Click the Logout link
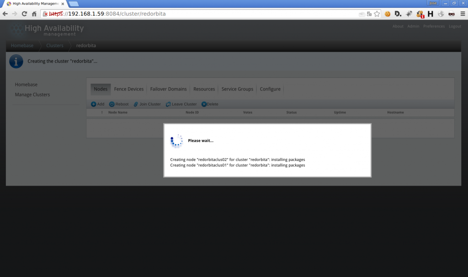 tap(455, 26)
